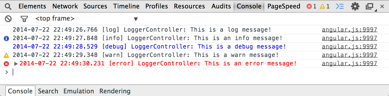This screenshot has height=96, width=389.
Task: Switch to the Network tab
Action: [x=65, y=6]
